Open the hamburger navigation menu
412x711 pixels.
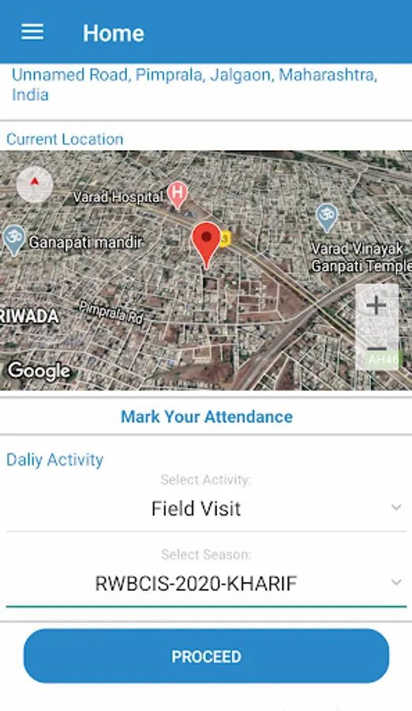[x=32, y=32]
